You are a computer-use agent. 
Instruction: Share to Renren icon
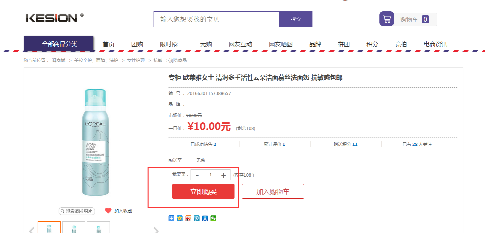[x=205, y=218]
